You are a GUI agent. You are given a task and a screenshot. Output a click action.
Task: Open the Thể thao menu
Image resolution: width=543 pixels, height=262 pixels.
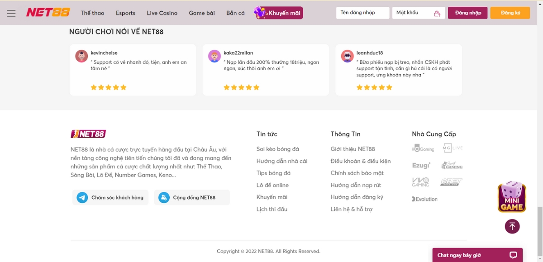click(x=92, y=13)
